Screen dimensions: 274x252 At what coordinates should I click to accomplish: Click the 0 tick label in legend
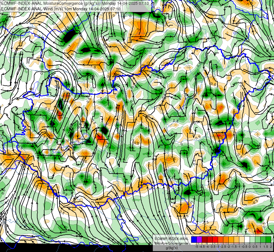pos(250,247)
